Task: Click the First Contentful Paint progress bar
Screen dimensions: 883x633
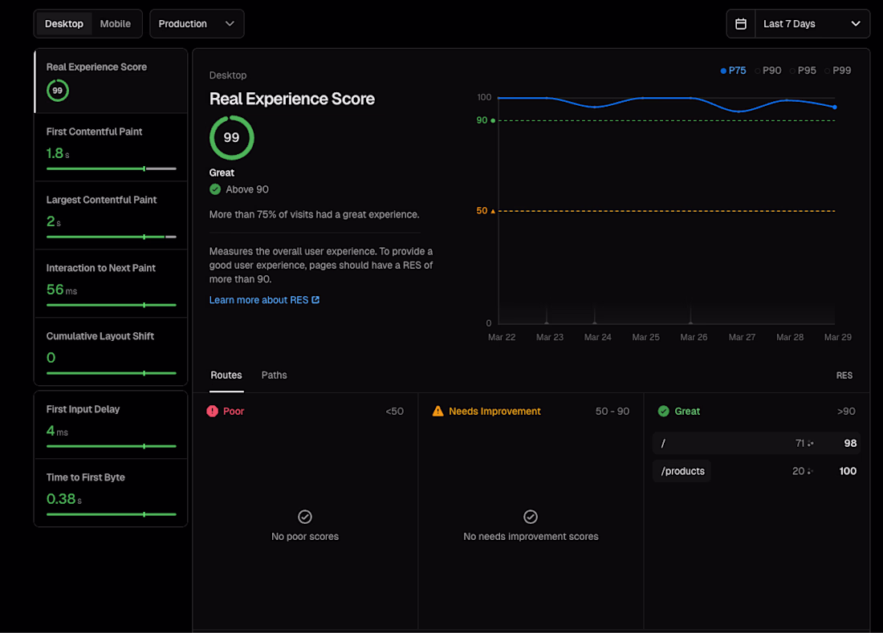Action: click(x=111, y=169)
